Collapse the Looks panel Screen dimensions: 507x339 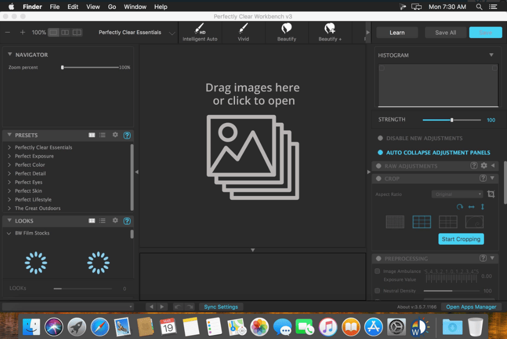(x=9, y=220)
